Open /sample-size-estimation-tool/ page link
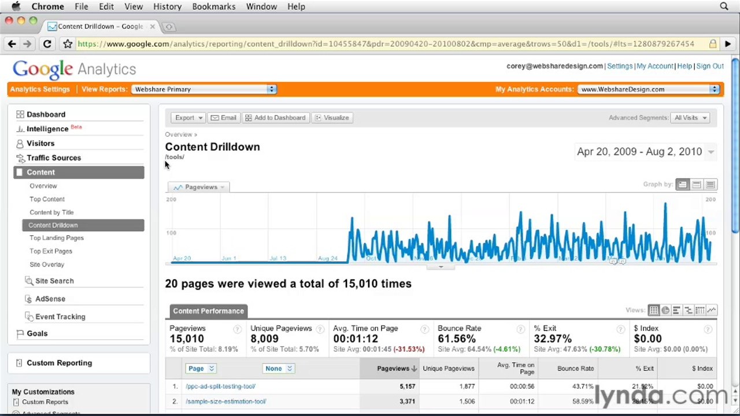This screenshot has width=740, height=416. (226, 402)
